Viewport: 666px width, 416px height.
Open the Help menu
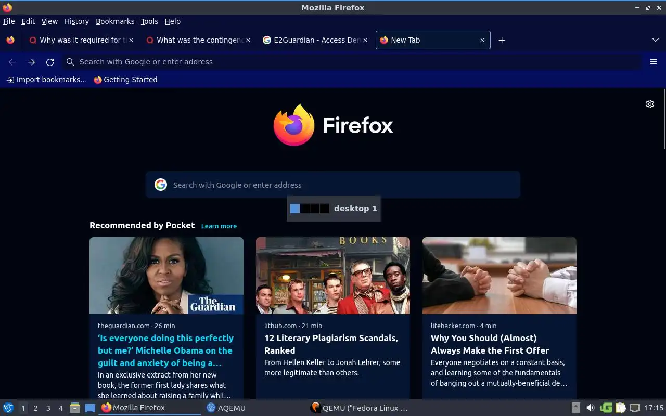pyautogui.click(x=173, y=21)
